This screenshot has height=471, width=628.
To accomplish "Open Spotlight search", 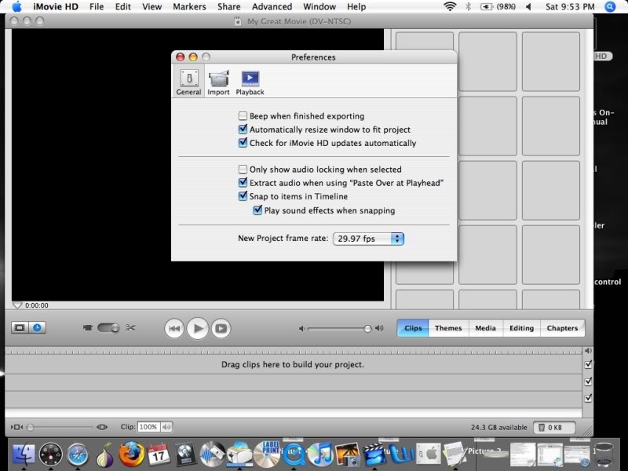I will pos(610,7).
